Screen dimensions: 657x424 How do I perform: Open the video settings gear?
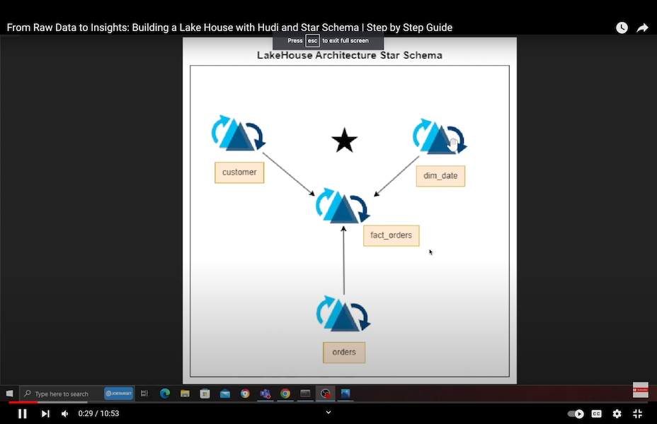point(617,413)
